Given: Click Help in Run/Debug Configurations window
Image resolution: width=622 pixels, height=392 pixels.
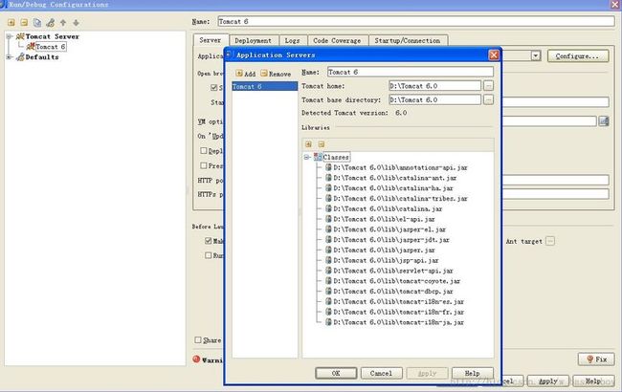Looking at the screenshot, I should pyautogui.click(x=593, y=381).
